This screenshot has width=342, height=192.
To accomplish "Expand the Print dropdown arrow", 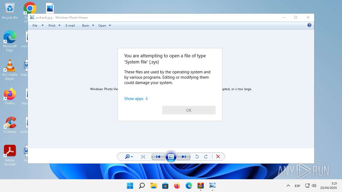I will tap(59, 26).
